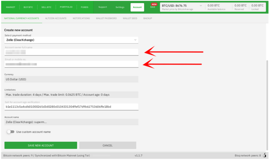The height and width of the screenshot is (160, 269).
Task: Open the Funds section
Action: click(x=84, y=7)
